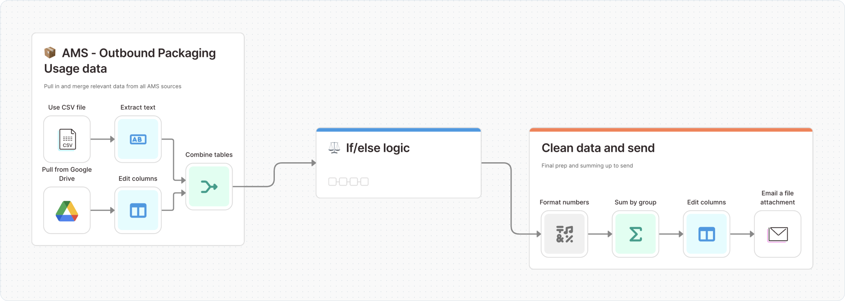Click the blue color bar atop If/else logic
Viewport: 845px width, 301px height.
(398, 130)
